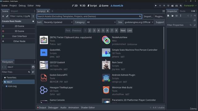Switch to the Script workspace
198x111 pixels.
click(92, 6)
